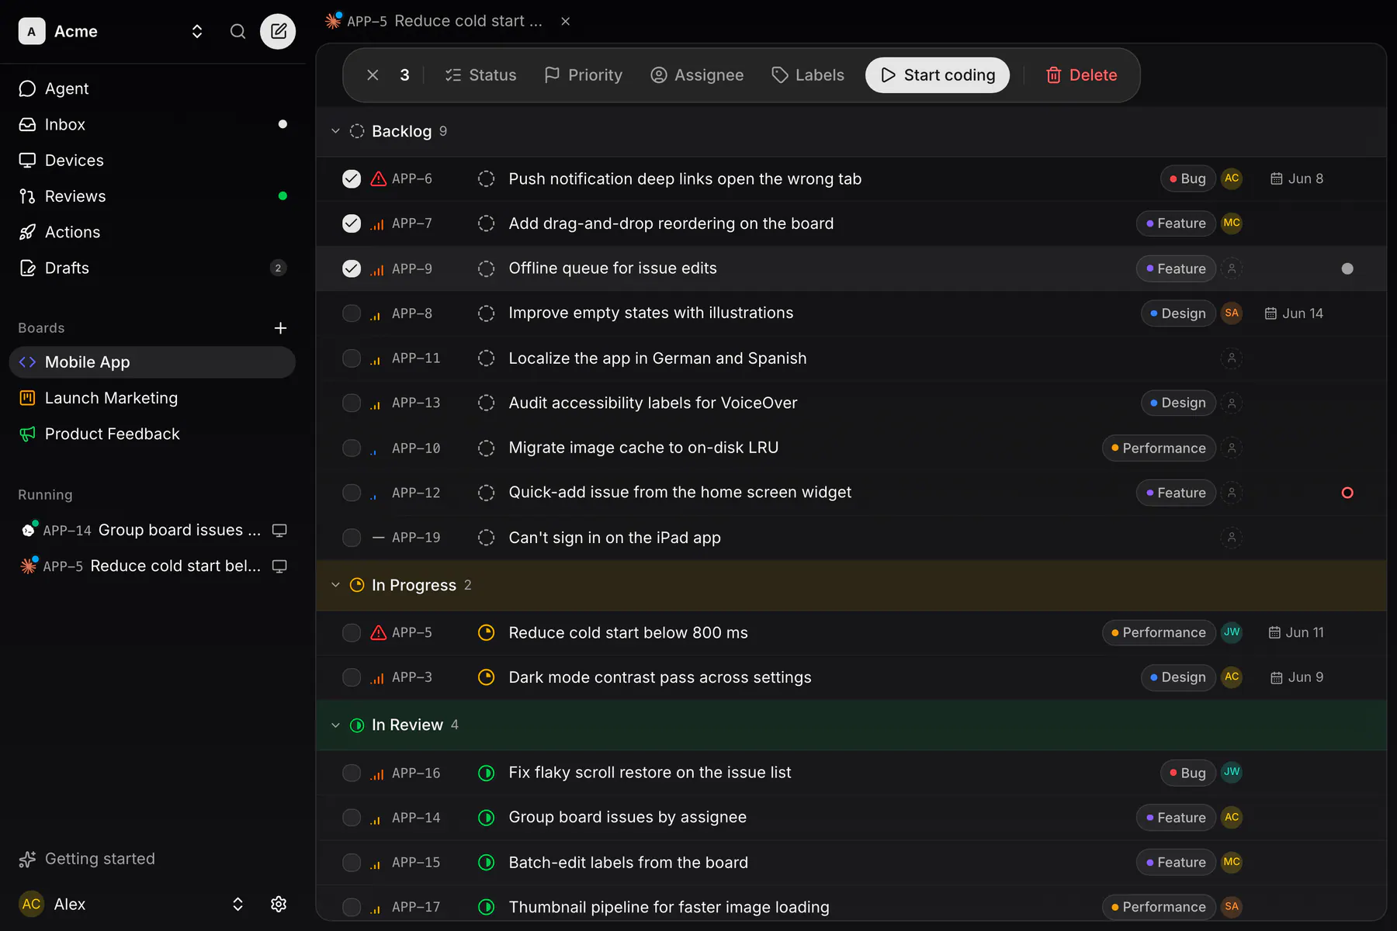Open the settings gear next to Alex
Screen dimensions: 1397x931
(x=279, y=904)
